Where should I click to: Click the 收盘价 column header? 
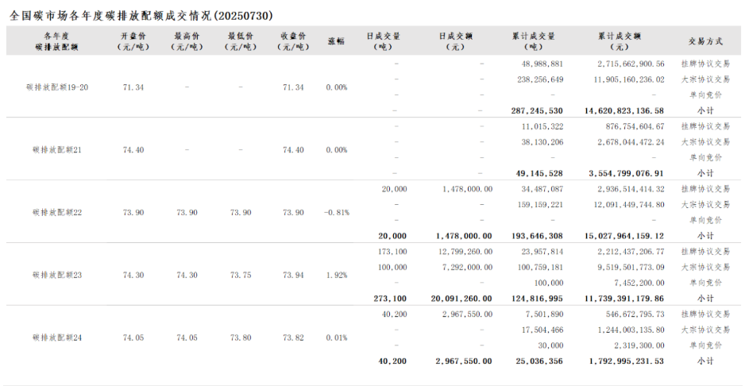click(x=293, y=41)
